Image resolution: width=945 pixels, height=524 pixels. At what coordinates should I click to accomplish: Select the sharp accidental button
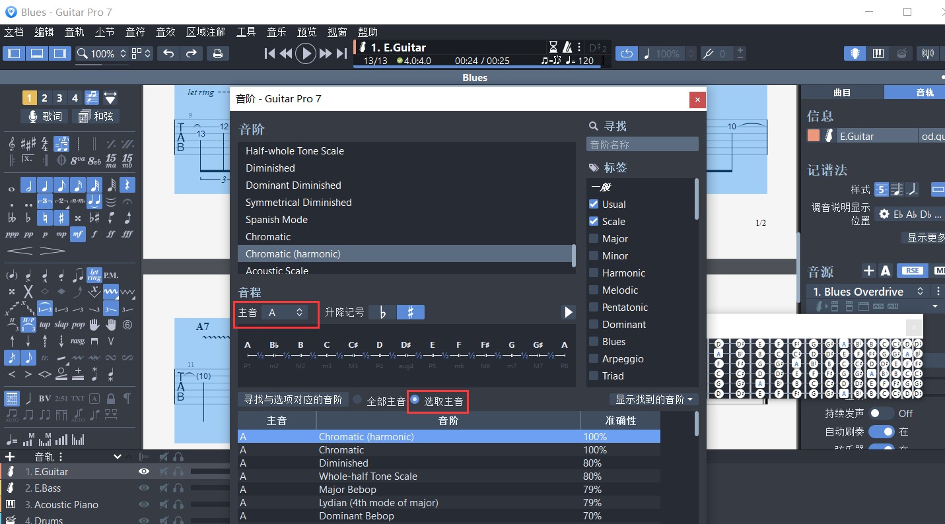[x=411, y=312]
